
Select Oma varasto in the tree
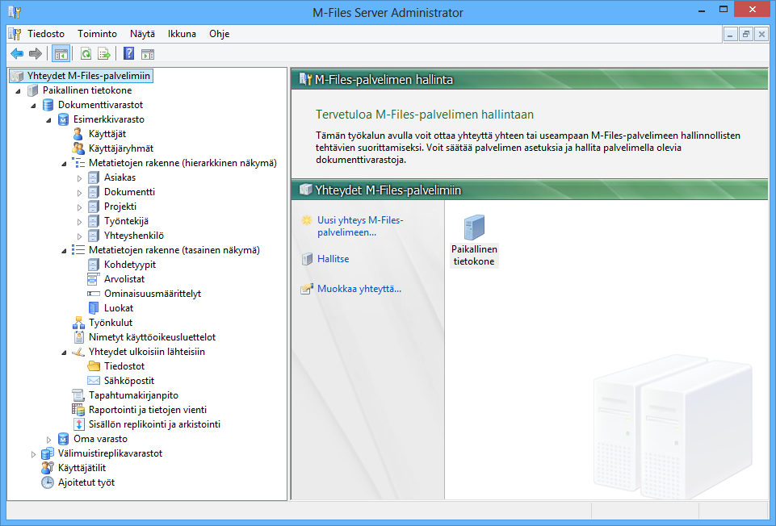pos(100,439)
